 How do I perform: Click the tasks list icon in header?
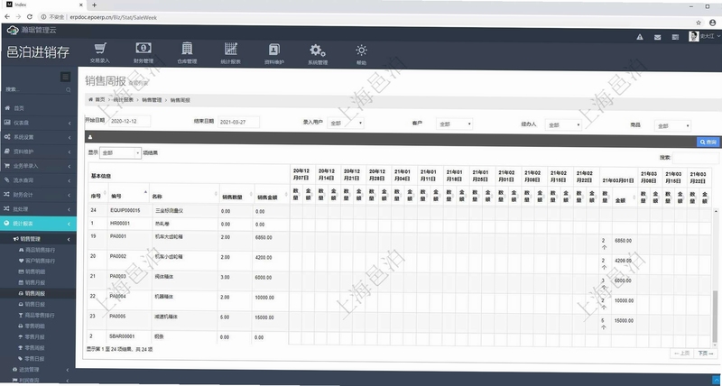(675, 37)
